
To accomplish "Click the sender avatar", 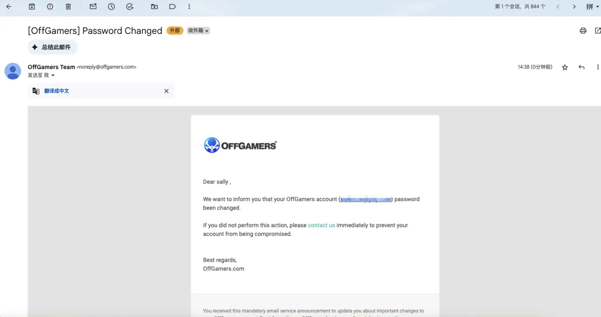I will [13, 71].
